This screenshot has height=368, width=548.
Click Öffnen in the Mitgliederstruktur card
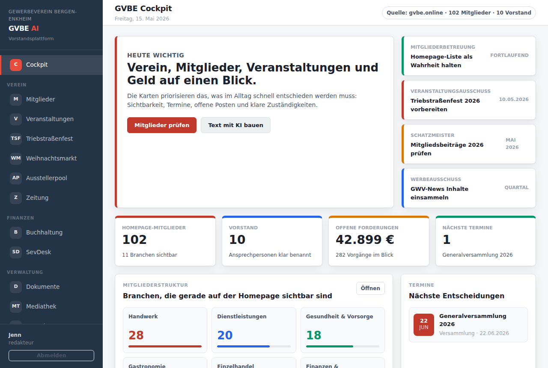(370, 288)
